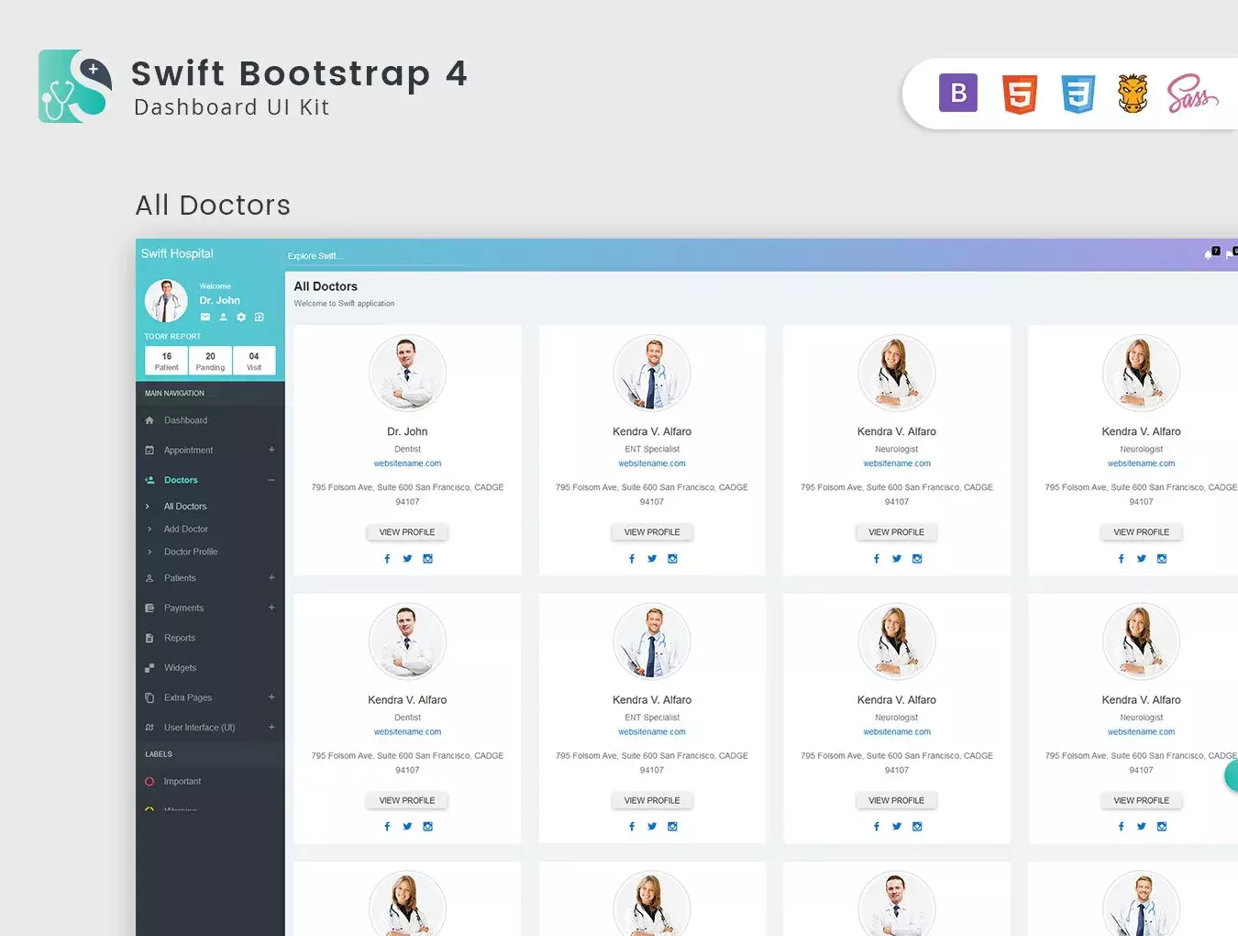Open Instagram icon on Dr. John's card
This screenshot has width=1238, height=936.
(428, 558)
